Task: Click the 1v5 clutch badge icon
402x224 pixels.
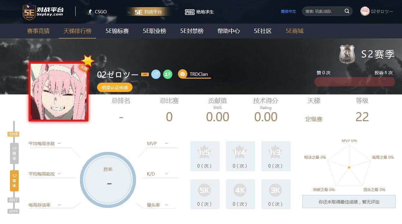Action: 205,152
